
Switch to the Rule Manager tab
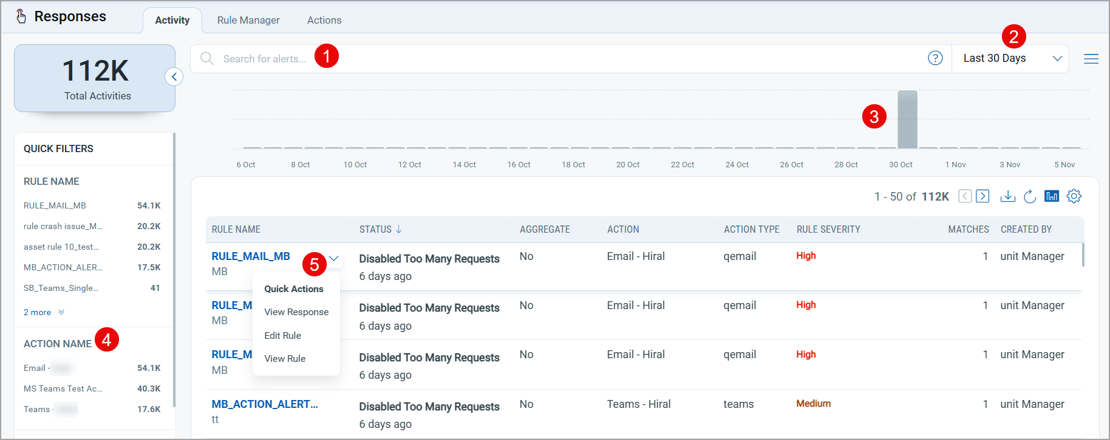[x=248, y=20]
